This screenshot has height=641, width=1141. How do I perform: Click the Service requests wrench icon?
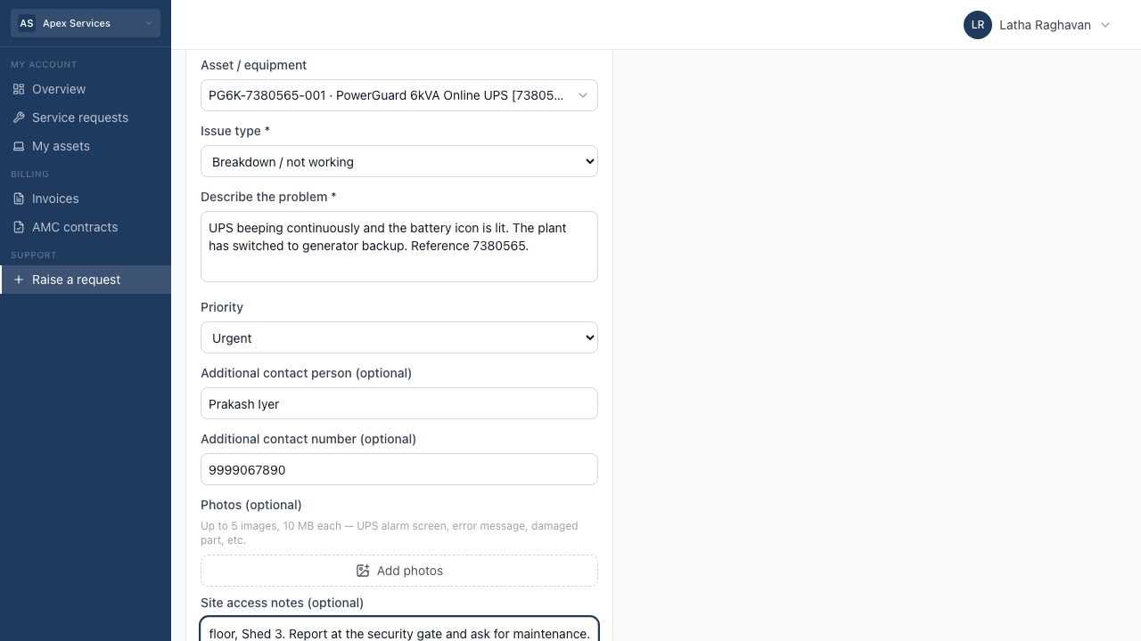pos(19,118)
